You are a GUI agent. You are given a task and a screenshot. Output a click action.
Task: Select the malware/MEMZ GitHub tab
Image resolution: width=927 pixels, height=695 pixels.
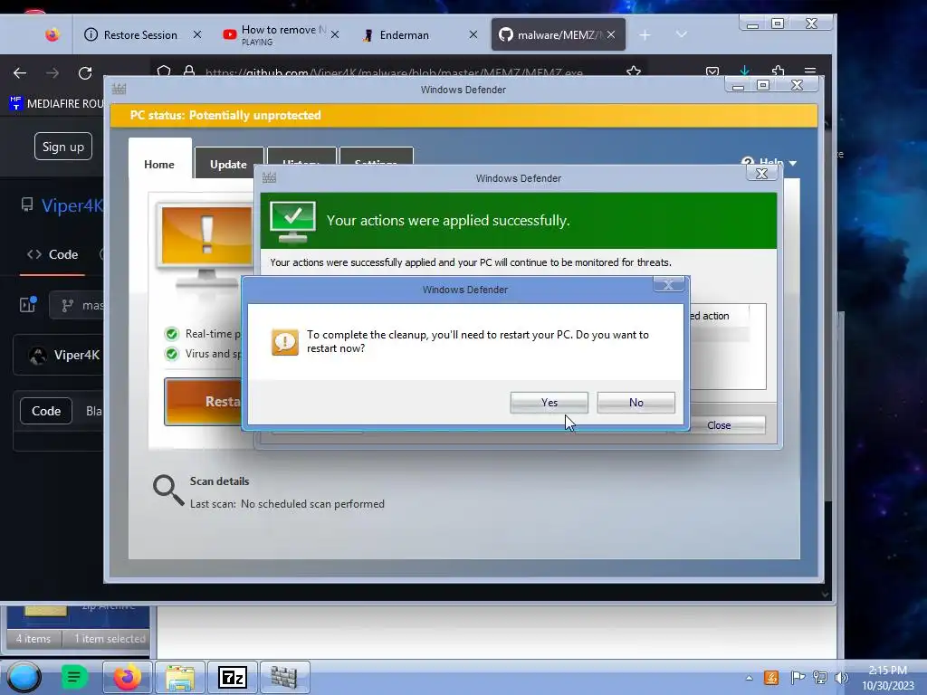pyautogui.click(x=558, y=35)
